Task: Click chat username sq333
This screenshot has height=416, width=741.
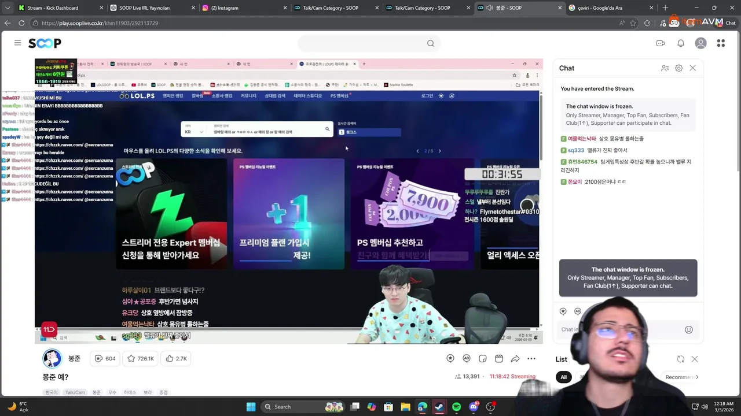Action: (x=576, y=150)
